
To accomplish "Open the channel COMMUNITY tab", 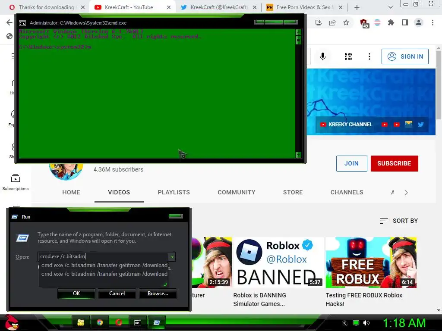I will tap(237, 192).
